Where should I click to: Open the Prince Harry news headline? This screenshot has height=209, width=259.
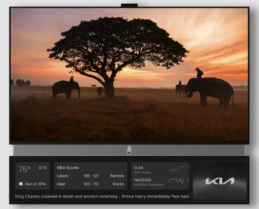[x=155, y=196]
